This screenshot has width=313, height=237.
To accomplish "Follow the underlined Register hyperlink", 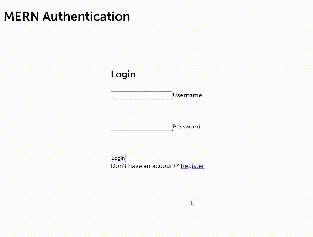I will tap(192, 166).
